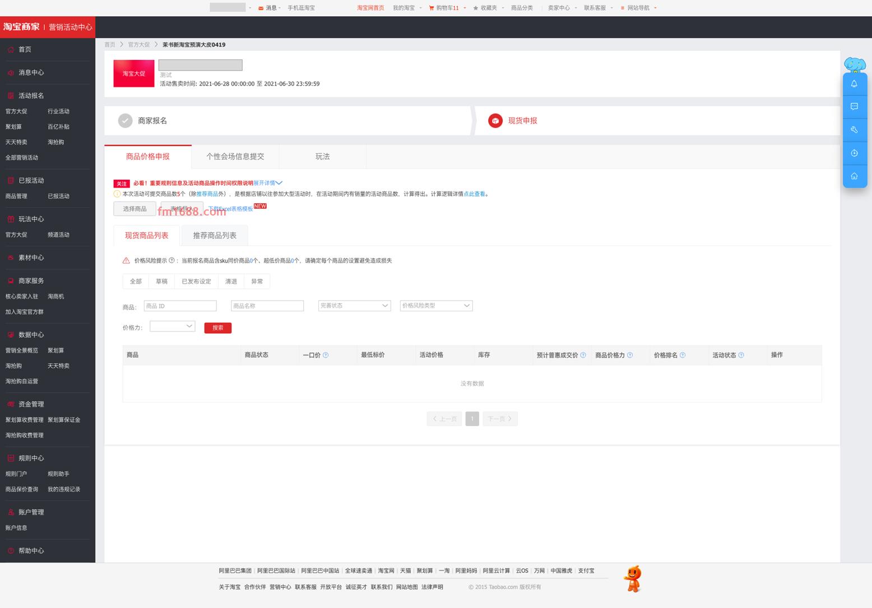This screenshot has width=872, height=608.
Task: Click the 一口价 help question icon
Action: pos(326,355)
